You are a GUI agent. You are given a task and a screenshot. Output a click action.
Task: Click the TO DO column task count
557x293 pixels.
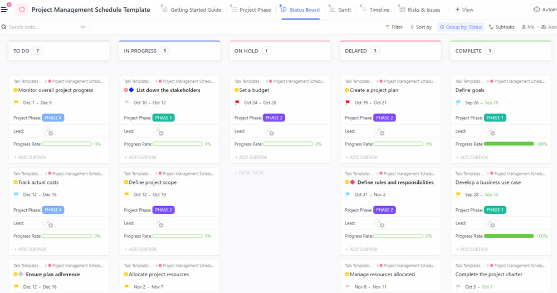click(38, 51)
